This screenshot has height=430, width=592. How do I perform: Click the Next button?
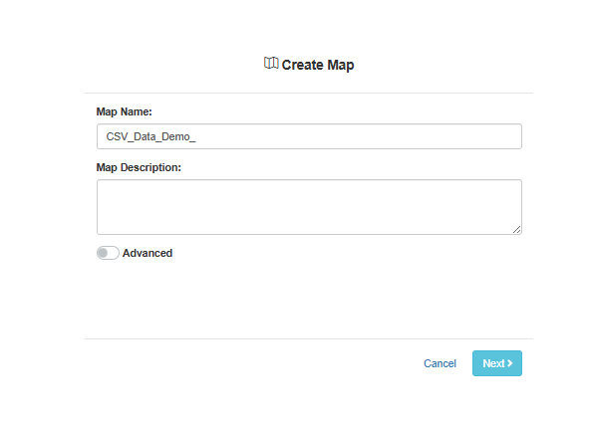(x=497, y=363)
